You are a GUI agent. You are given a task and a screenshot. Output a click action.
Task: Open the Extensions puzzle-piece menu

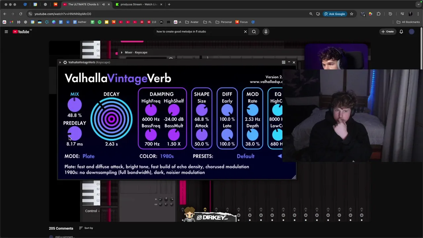(379, 14)
